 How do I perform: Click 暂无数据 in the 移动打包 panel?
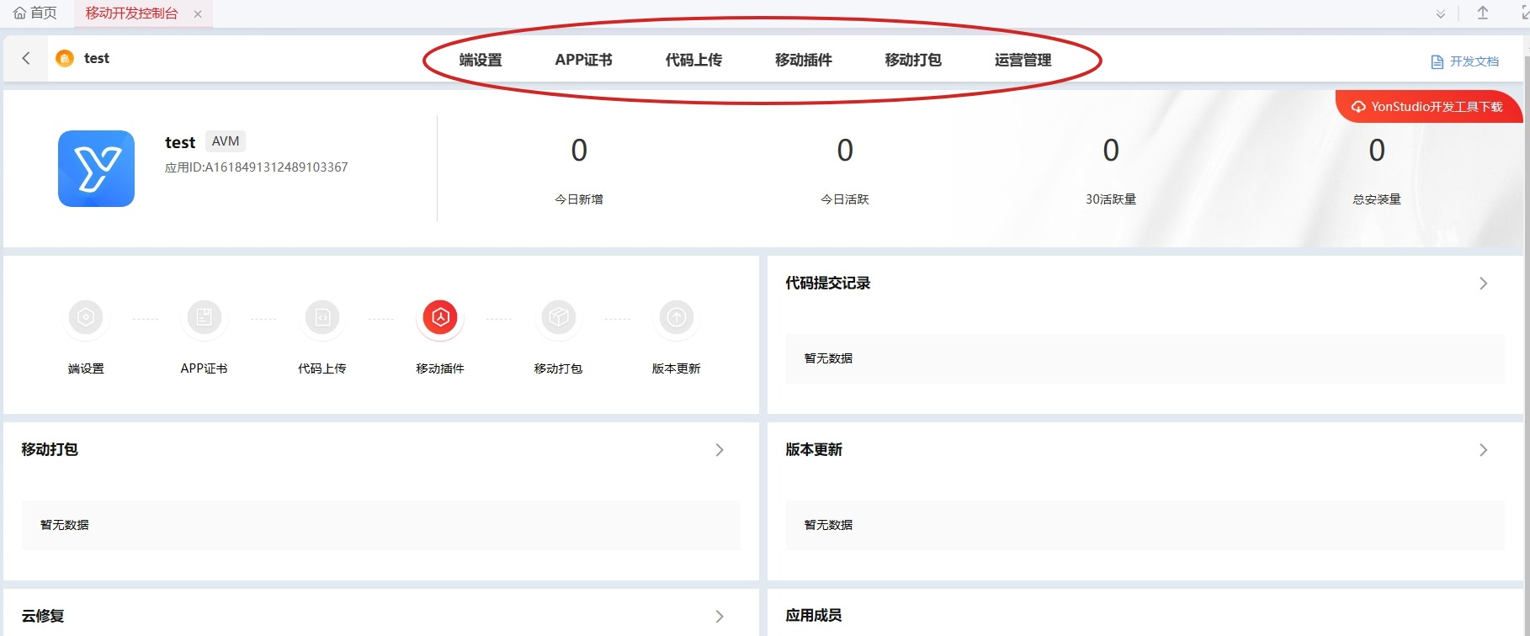click(x=65, y=525)
